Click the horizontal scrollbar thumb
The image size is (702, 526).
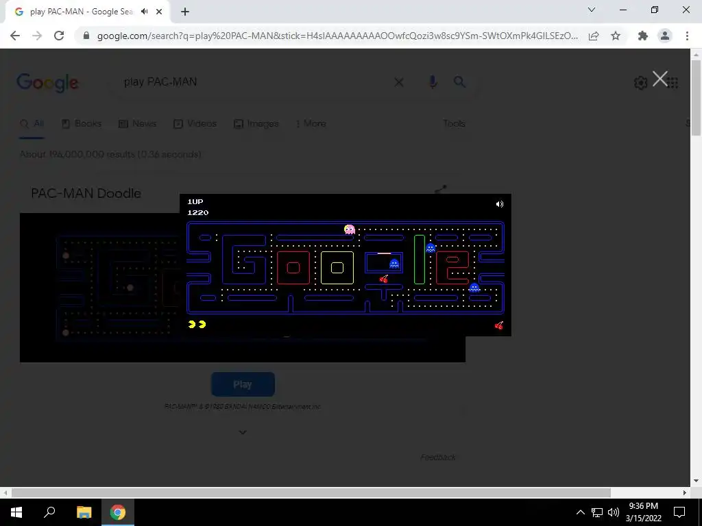(311, 492)
